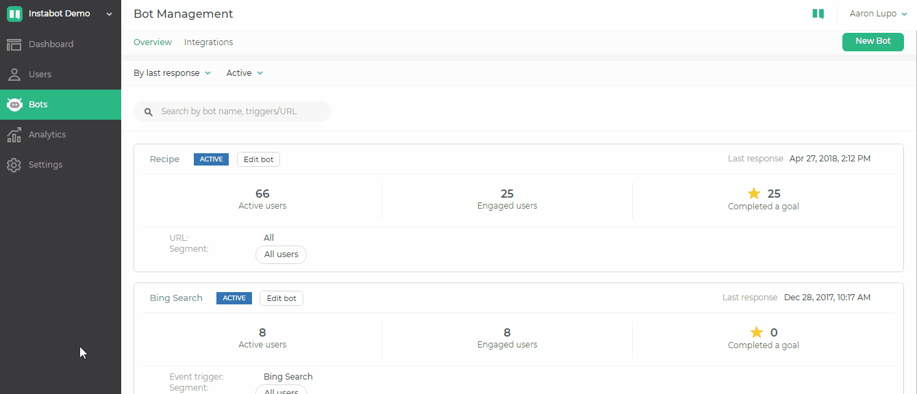Click the gold star in Recipe bot
917x394 pixels.
754,194
